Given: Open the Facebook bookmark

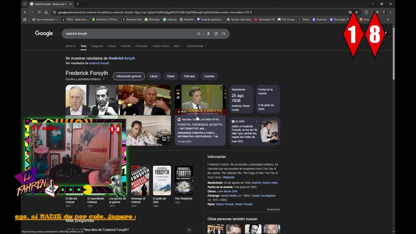Looking at the screenshot, I should 319,19.
